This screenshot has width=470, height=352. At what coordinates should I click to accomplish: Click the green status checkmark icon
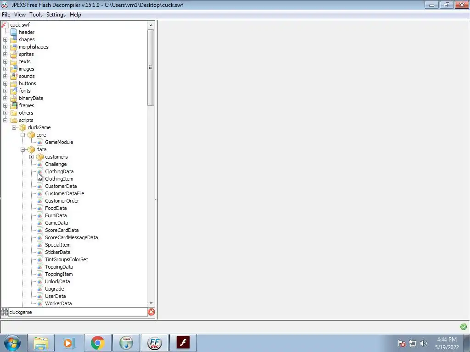pos(464,326)
